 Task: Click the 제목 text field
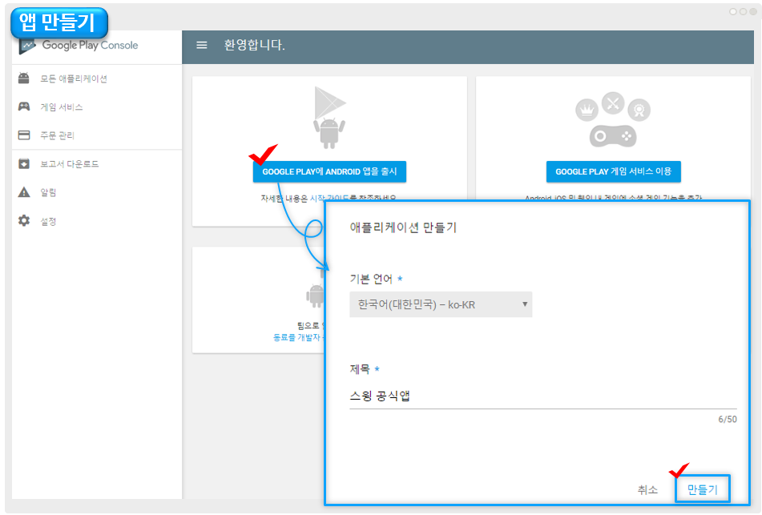pyautogui.click(x=542, y=396)
